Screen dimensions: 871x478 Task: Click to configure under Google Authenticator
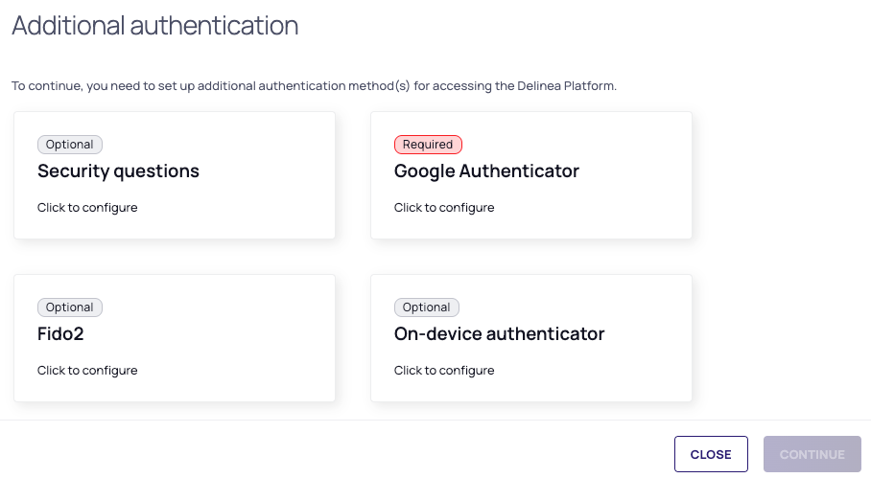(444, 208)
